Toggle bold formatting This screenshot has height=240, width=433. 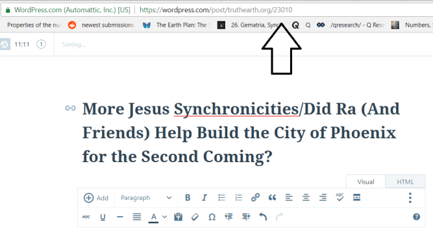coord(188,198)
